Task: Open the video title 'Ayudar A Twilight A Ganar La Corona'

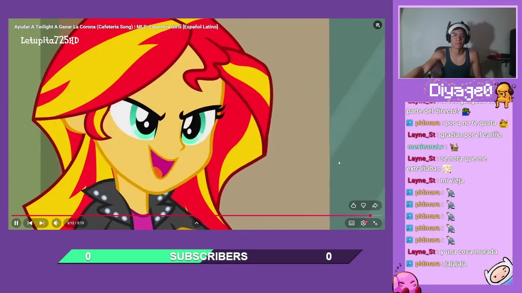Action: (x=116, y=27)
